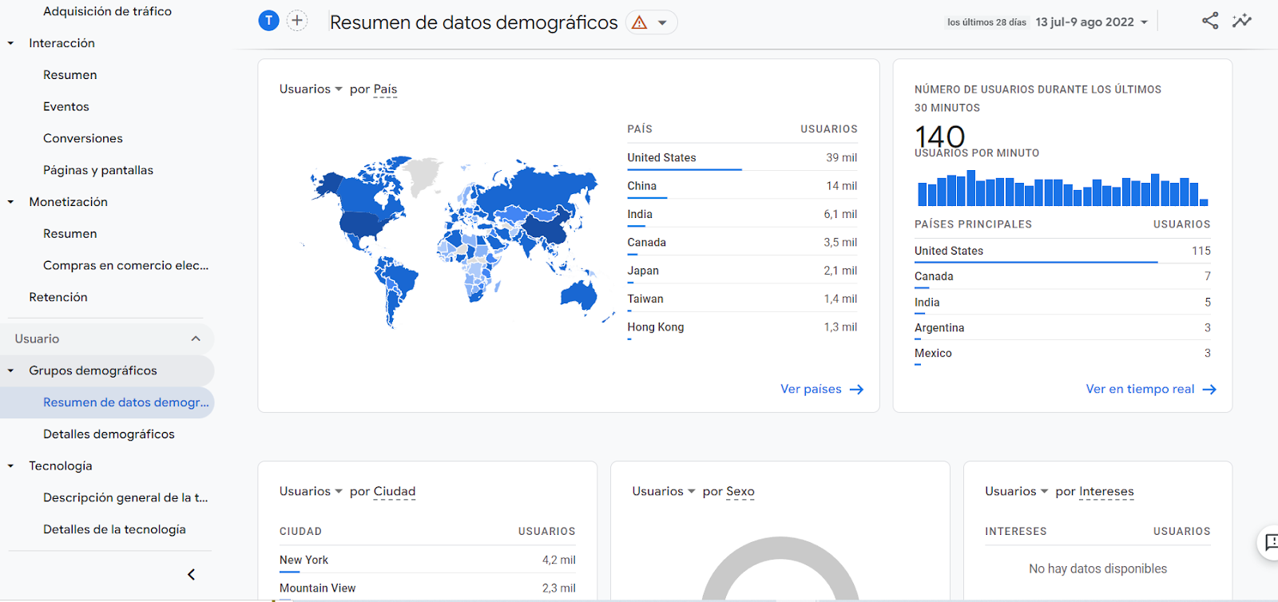The width and height of the screenshot is (1278, 602).
Task: Click the arrow icon beside Ver en tiempo real
Action: (x=1209, y=390)
